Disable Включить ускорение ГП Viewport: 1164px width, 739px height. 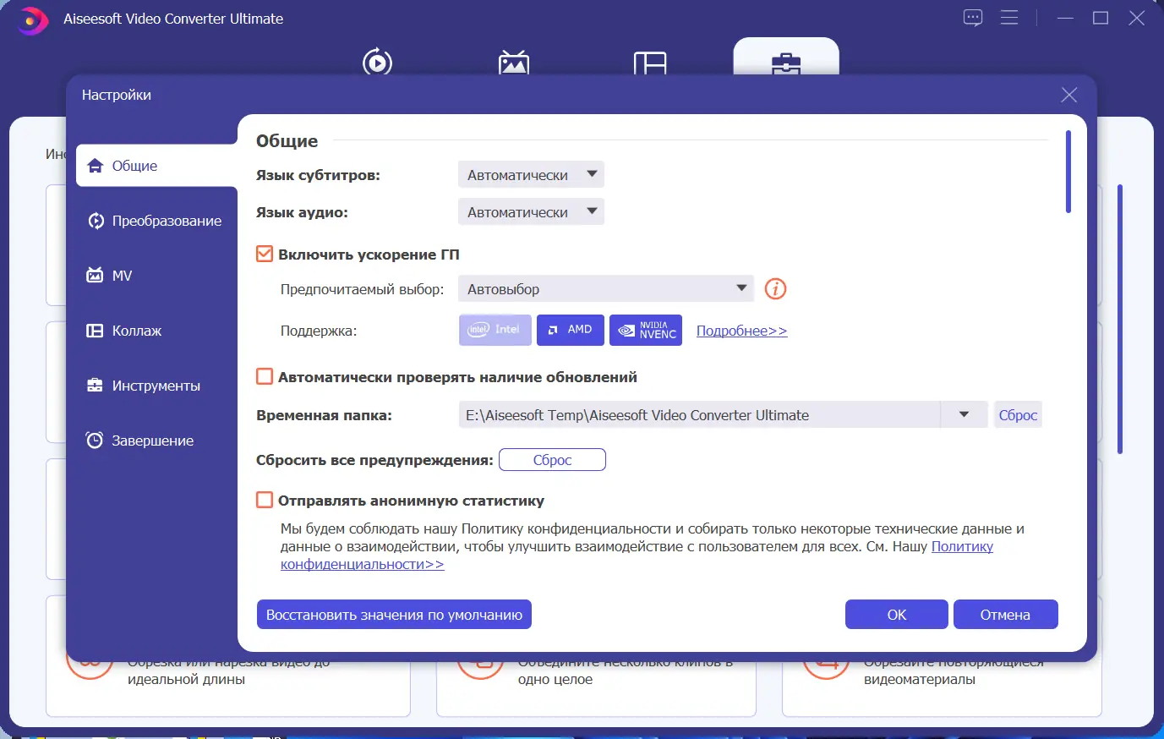click(x=263, y=253)
